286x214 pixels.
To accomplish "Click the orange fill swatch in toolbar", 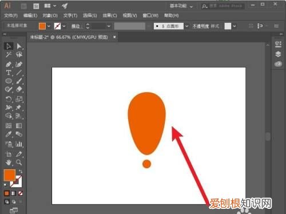I will (x=10, y=175).
